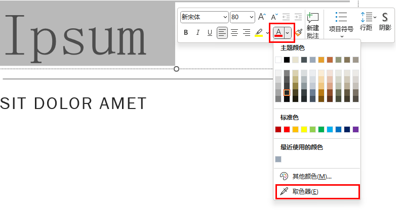Image resolution: width=401 pixels, height=216 pixels.
Task: Select 取色器(E) eyedropper entry
Action: tap(317, 192)
